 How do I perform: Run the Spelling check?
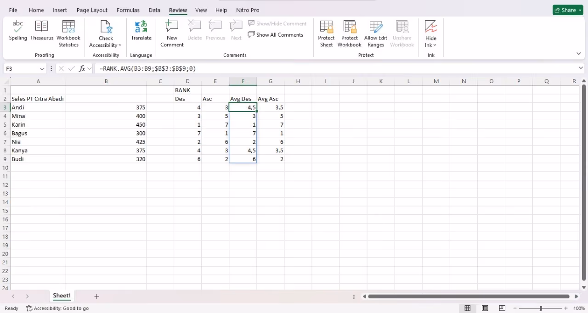click(18, 31)
